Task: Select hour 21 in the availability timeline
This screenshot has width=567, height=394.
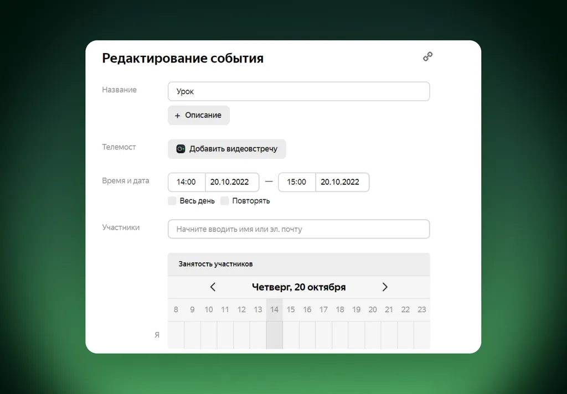Action: click(389, 310)
